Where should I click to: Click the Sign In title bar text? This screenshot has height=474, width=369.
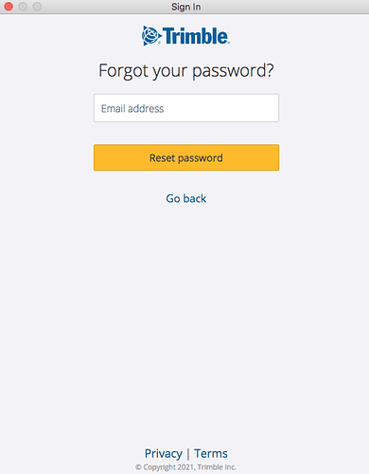click(186, 7)
